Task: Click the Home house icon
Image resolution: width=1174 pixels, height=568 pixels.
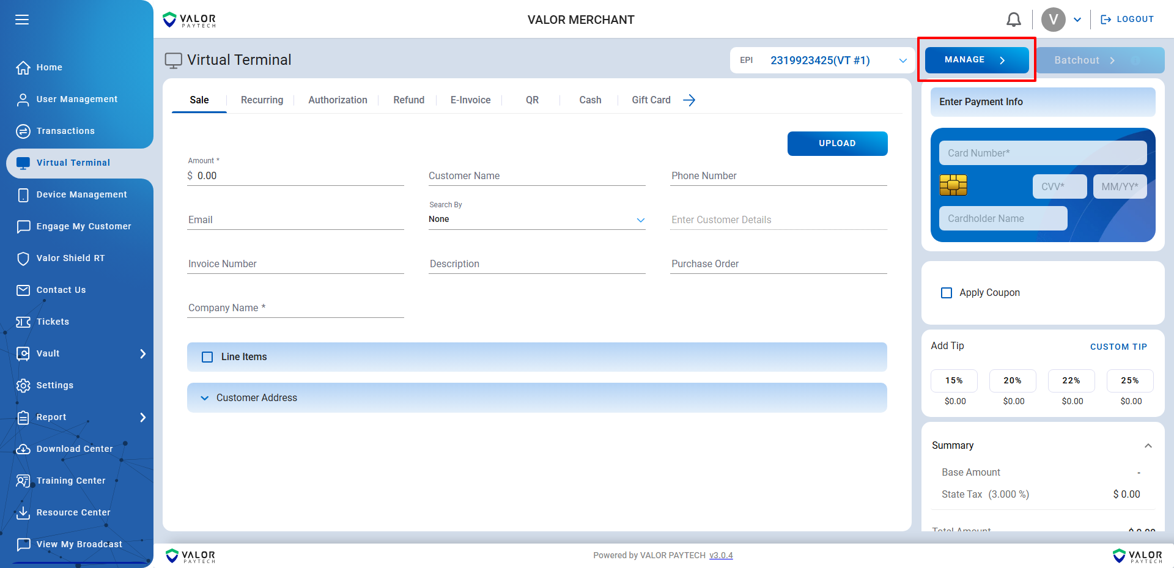Action: pyautogui.click(x=23, y=67)
